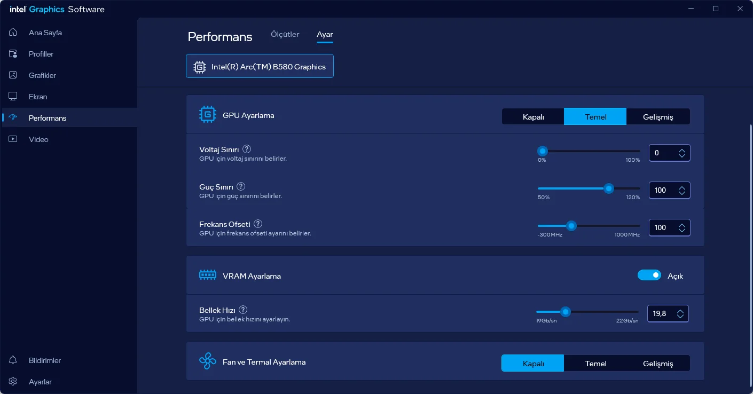
Task: Turn off the VRAM Ayarlama switch
Action: [x=649, y=275]
